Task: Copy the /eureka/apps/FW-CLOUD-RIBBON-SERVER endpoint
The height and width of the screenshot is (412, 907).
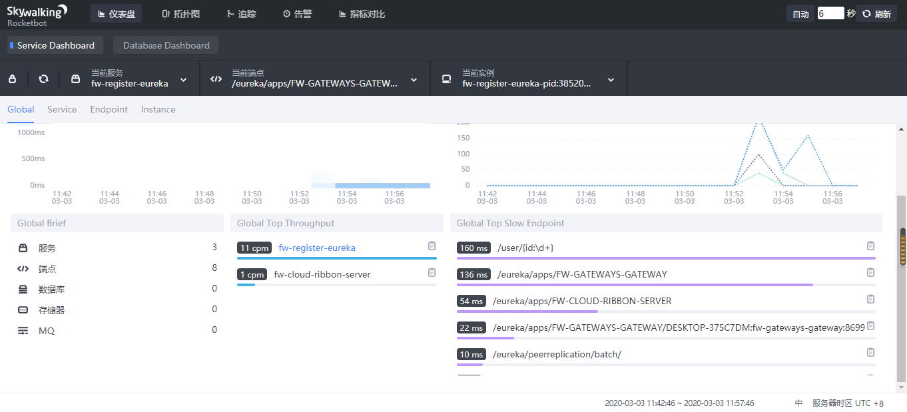Action: [870, 299]
